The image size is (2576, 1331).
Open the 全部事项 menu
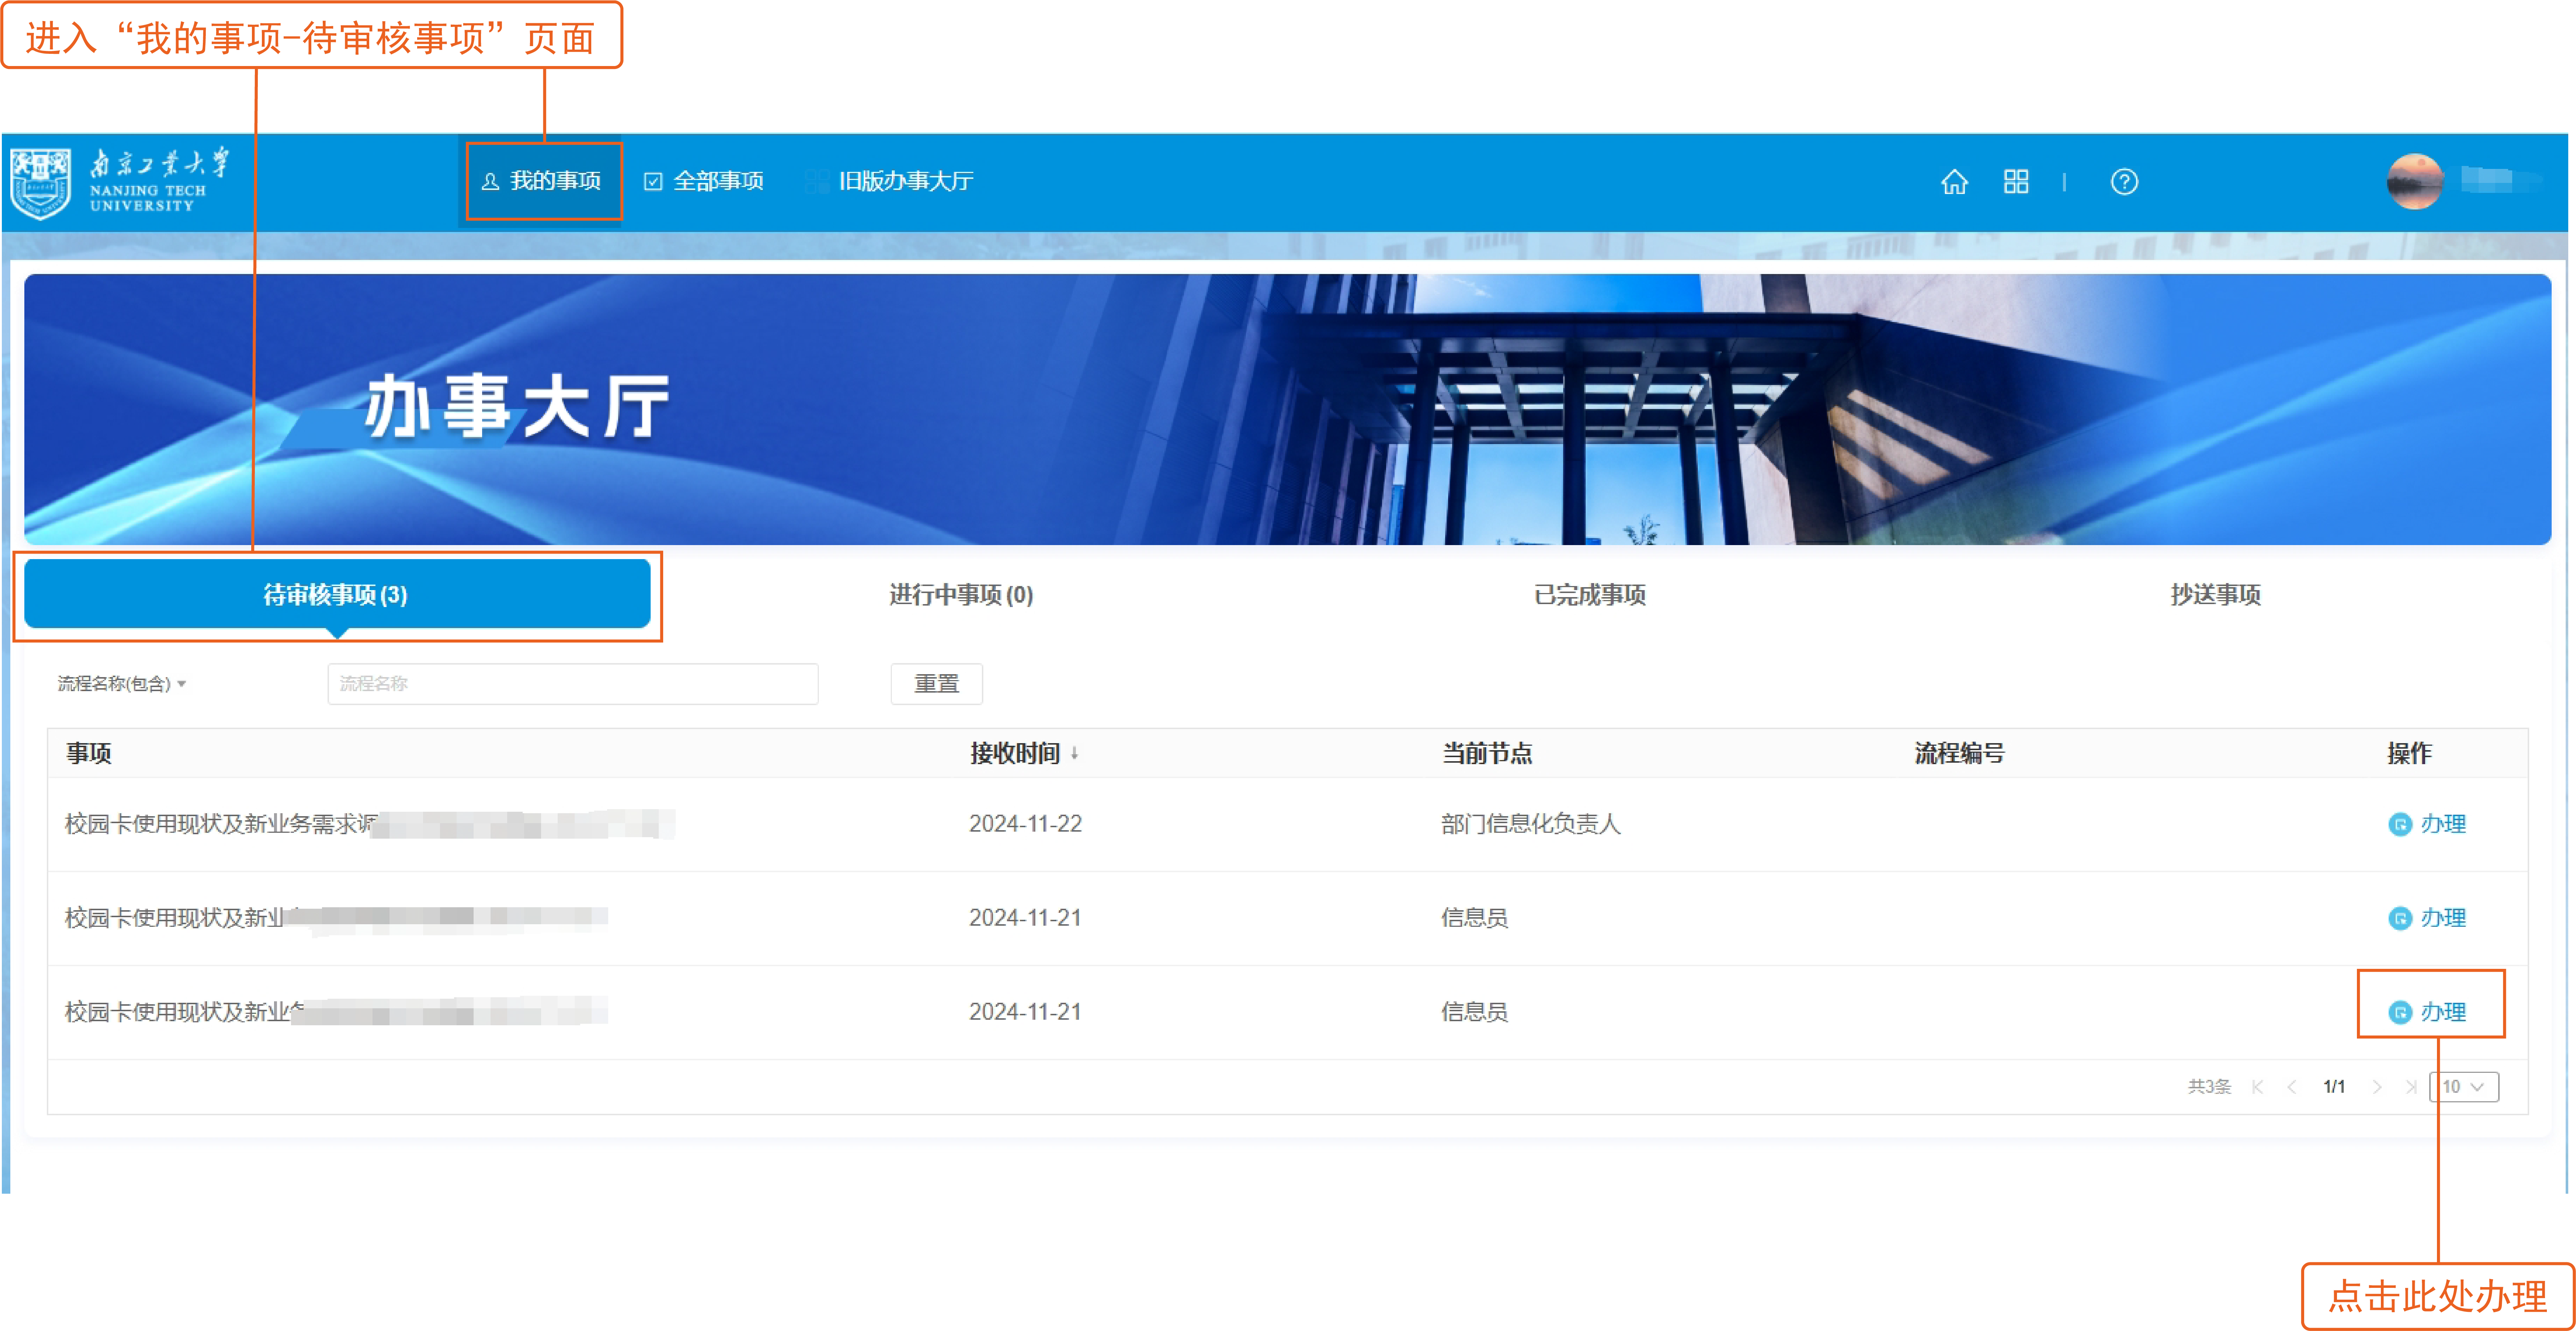point(704,181)
